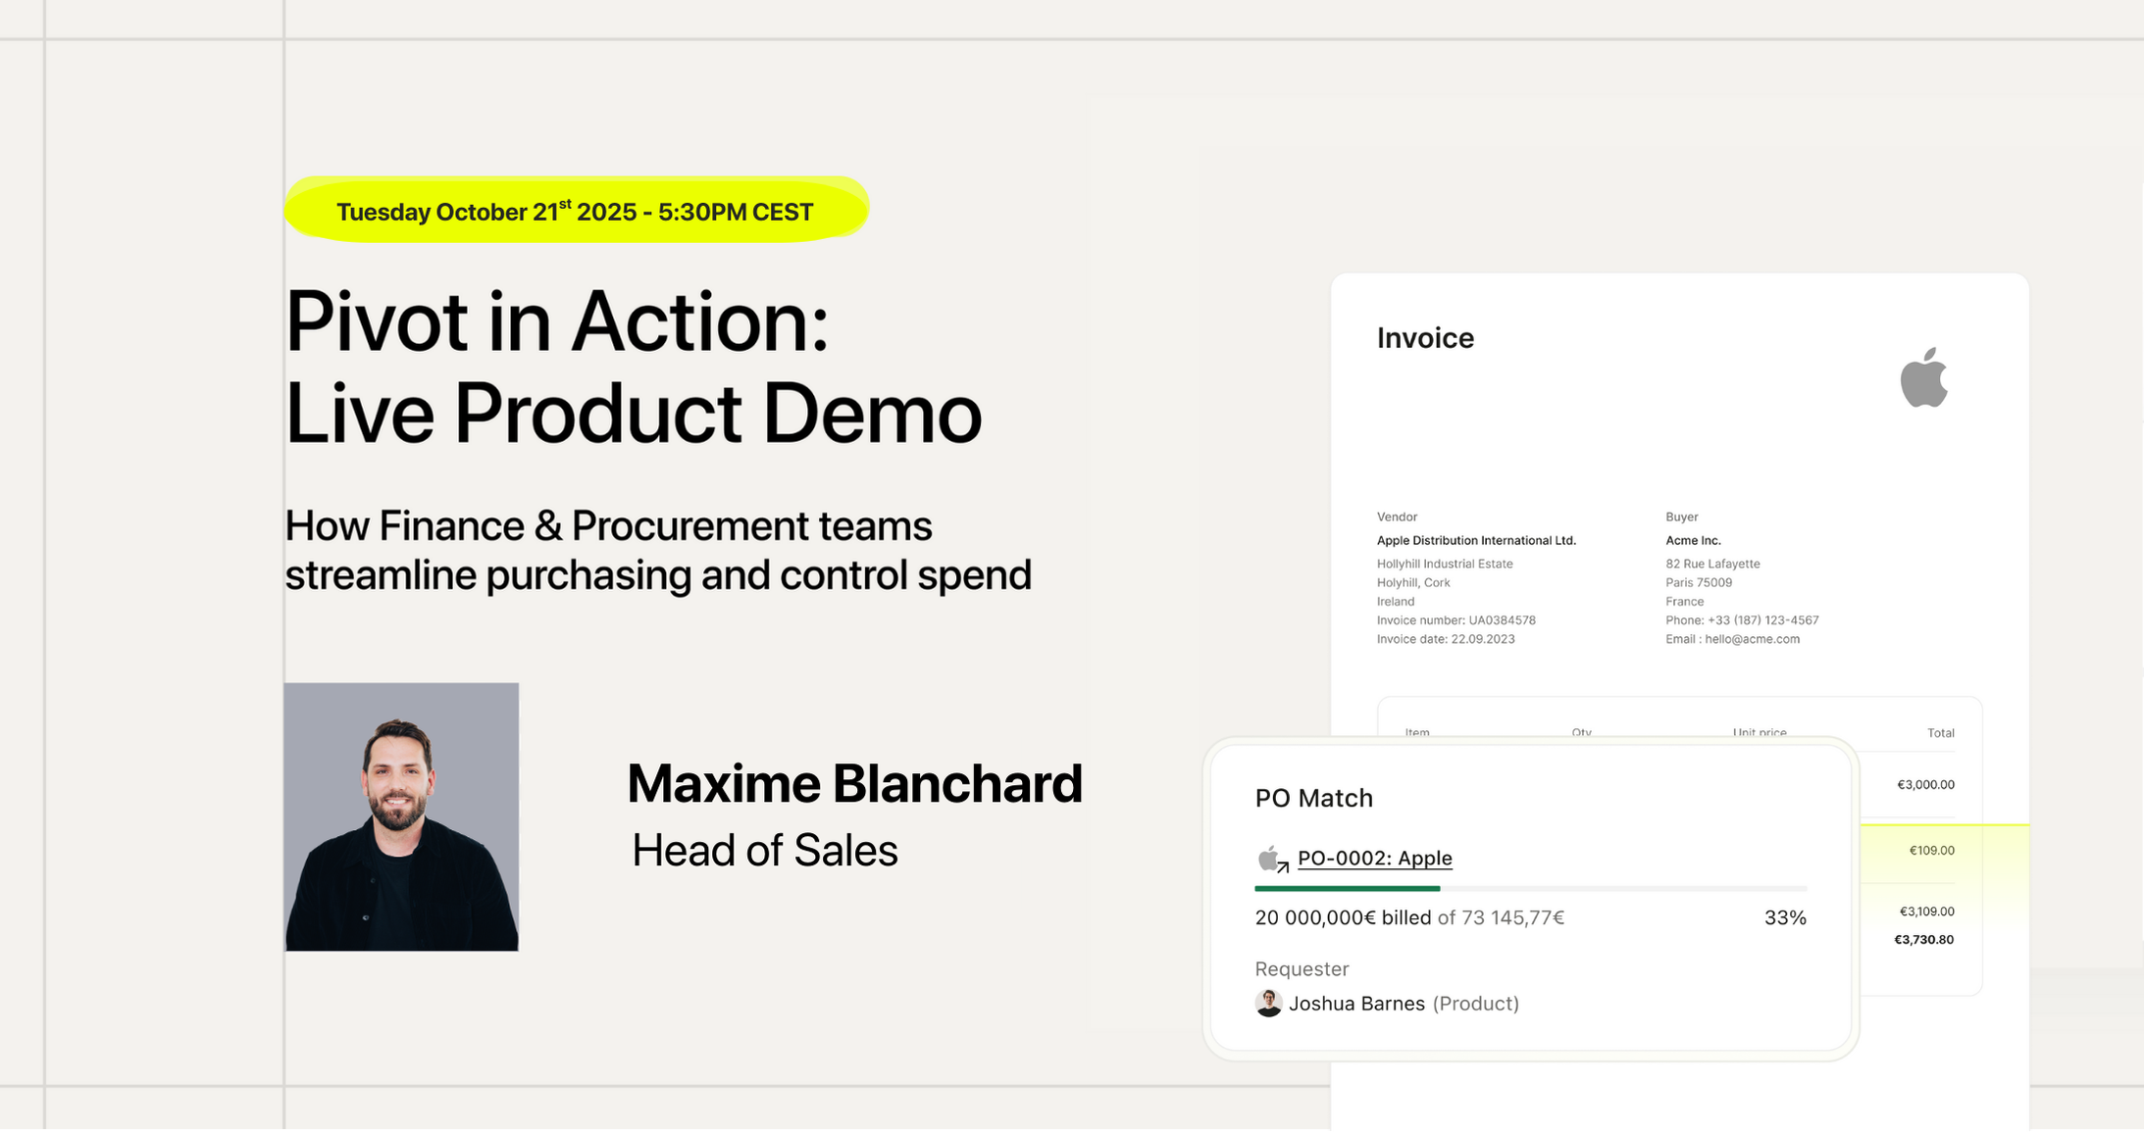Open the PO-0002: Apple link
The height and width of the screenshot is (1133, 2144).
[x=1374, y=859]
